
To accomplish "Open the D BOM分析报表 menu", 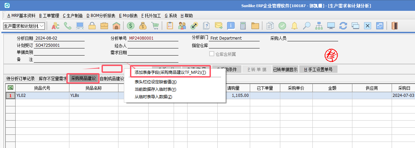I will point(101,16).
